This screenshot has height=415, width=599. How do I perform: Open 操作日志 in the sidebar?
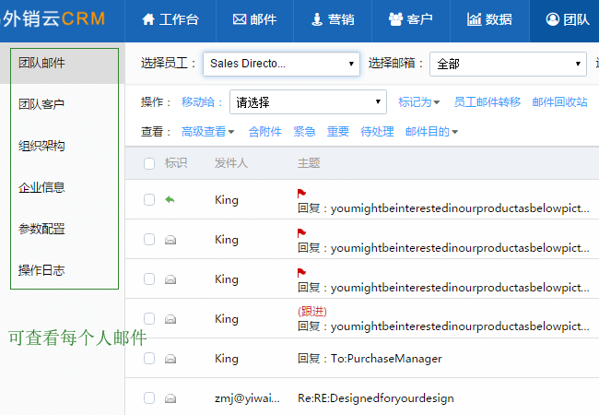coord(41,270)
